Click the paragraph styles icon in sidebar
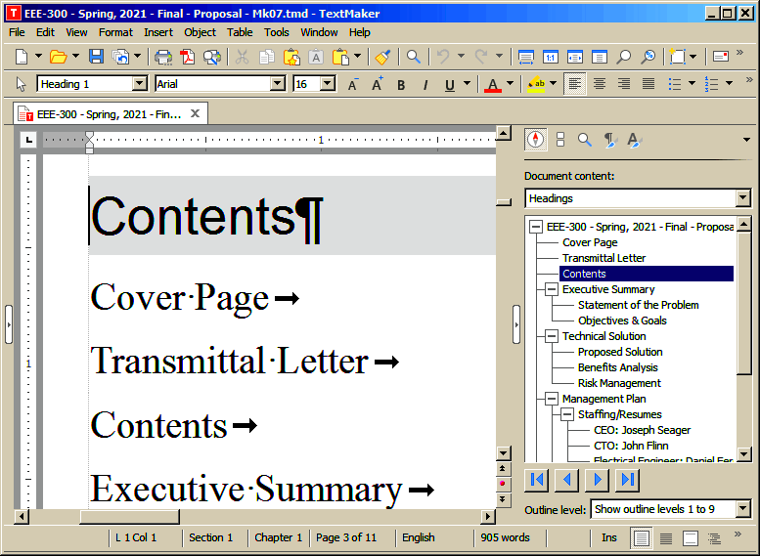 point(609,140)
